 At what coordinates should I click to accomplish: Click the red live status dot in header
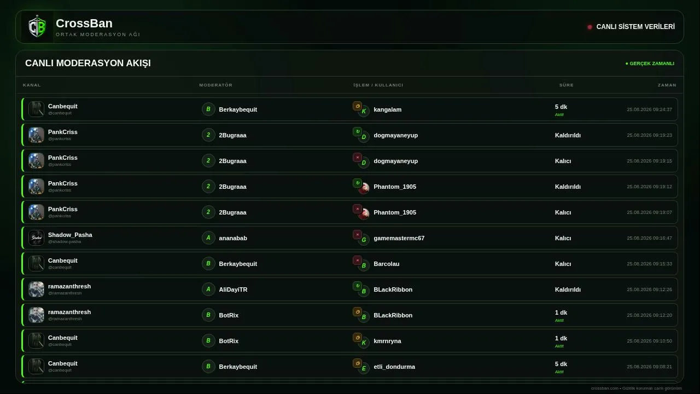(590, 27)
